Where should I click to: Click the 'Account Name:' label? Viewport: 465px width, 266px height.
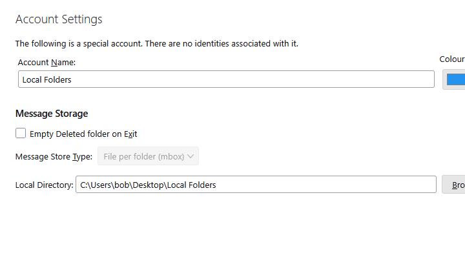pos(46,63)
